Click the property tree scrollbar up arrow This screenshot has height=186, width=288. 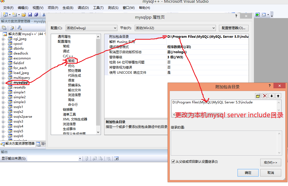click(98, 37)
